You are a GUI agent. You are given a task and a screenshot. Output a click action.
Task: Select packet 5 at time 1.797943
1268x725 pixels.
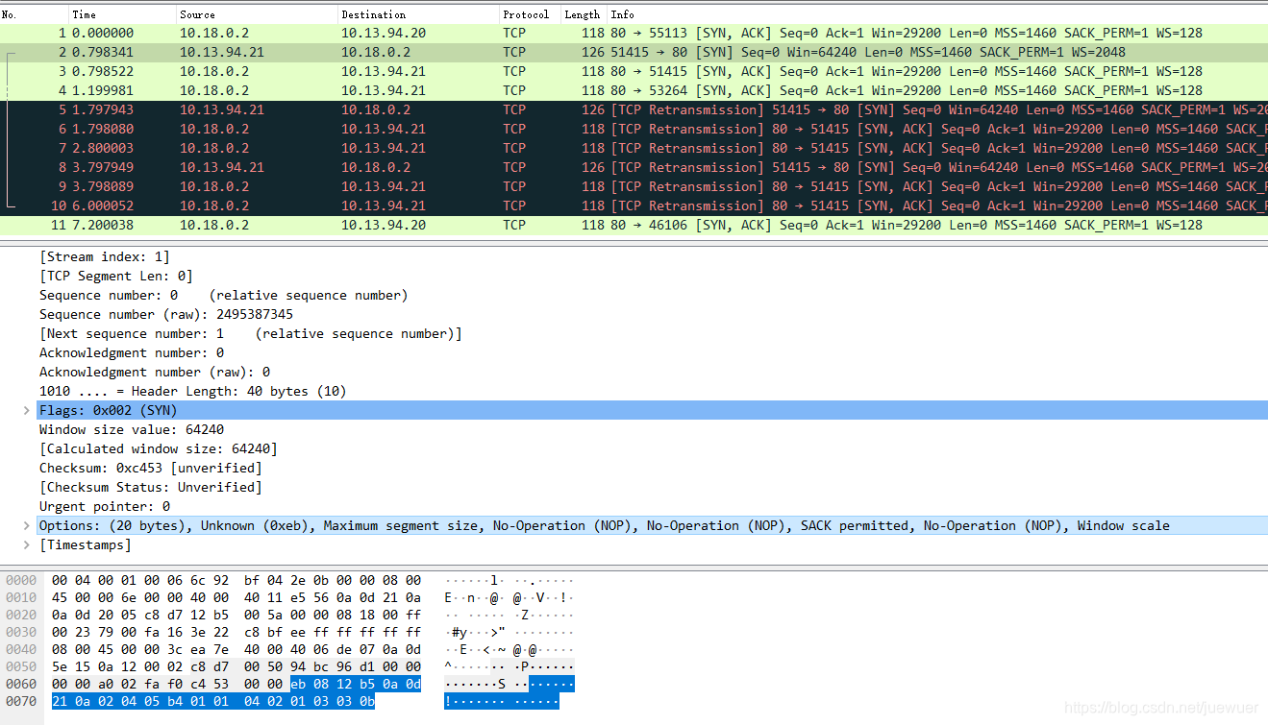point(634,109)
